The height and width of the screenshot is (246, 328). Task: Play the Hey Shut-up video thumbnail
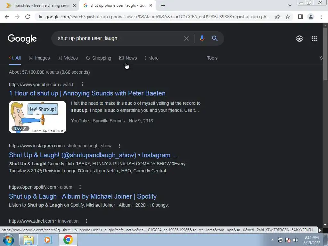37,117
